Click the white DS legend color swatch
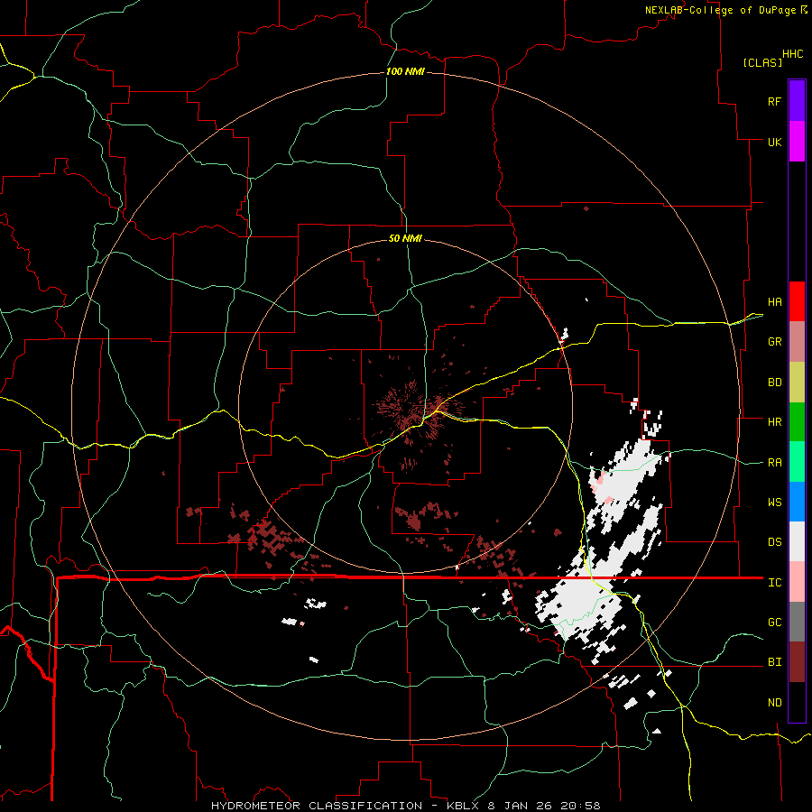812x812 pixels. click(797, 541)
